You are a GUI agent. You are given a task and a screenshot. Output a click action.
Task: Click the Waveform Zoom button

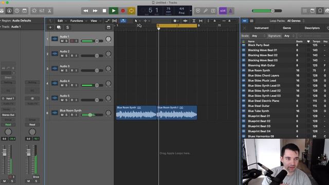pyautogui.click(x=185, y=21)
